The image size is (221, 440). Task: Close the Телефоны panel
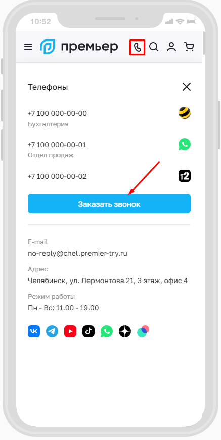coord(186,87)
